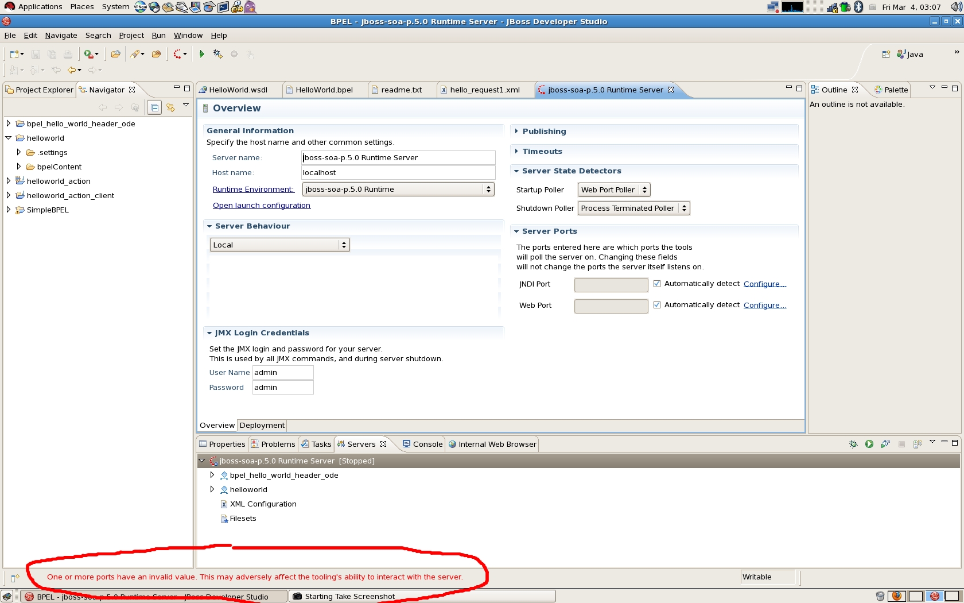The width and height of the screenshot is (964, 603).
Task: Click the Run As launch toolbar icon
Action: 89,54
